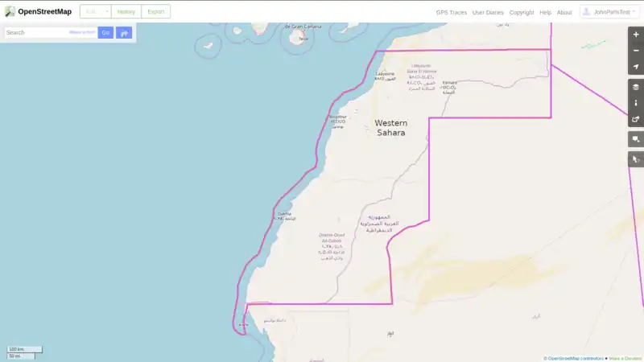Open the History tab

tap(126, 12)
